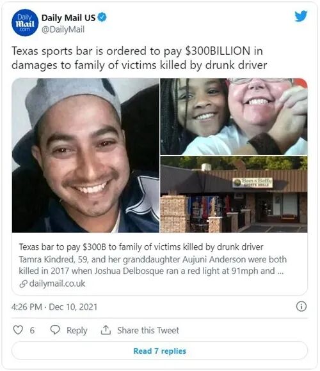The height and width of the screenshot is (371, 320).
Task: Expand Read 7 replies
Action: pyautogui.click(x=159, y=351)
